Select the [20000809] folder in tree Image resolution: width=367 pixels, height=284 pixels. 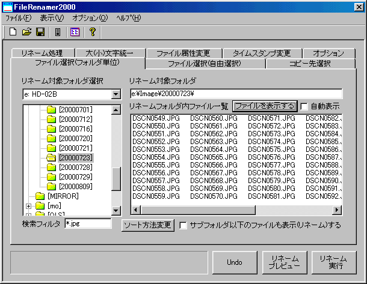coord(76,186)
